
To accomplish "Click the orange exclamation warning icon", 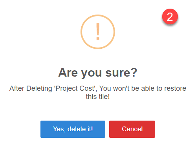I will 98,32.
